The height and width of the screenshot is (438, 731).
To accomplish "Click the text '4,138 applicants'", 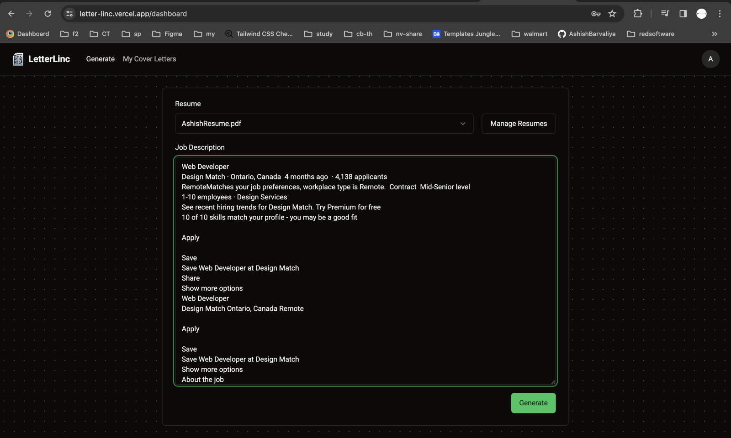I will pyautogui.click(x=361, y=177).
